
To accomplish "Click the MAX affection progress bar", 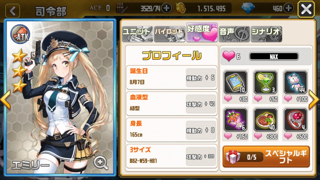I will (274, 56).
